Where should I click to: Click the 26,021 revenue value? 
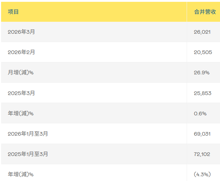coord(202,32)
